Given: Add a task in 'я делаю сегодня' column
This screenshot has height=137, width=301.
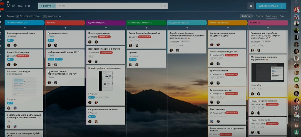Looking at the screenshot, I should click(x=106, y=28).
